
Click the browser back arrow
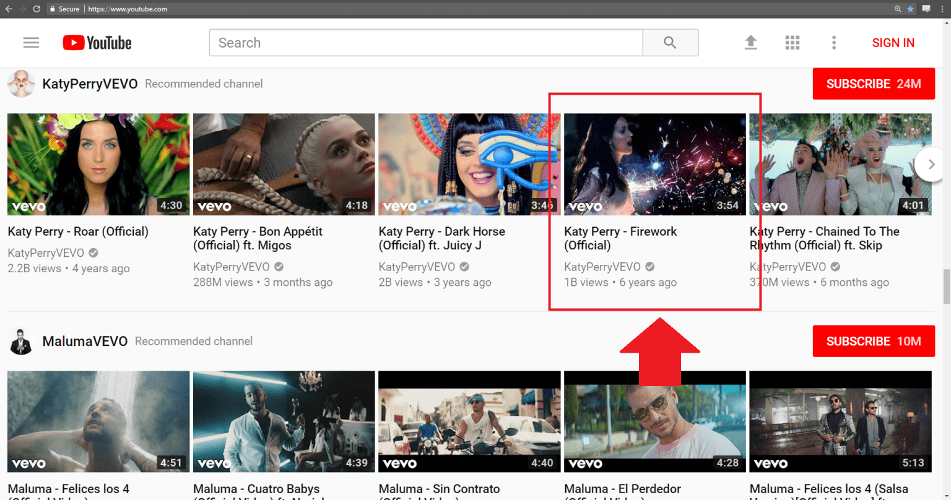[9, 9]
